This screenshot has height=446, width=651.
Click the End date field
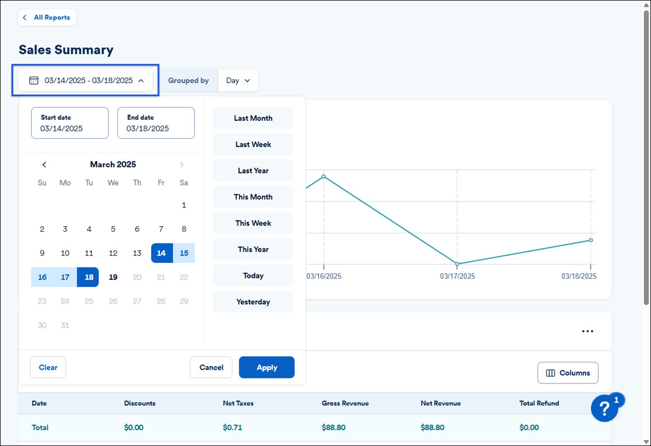(x=156, y=123)
